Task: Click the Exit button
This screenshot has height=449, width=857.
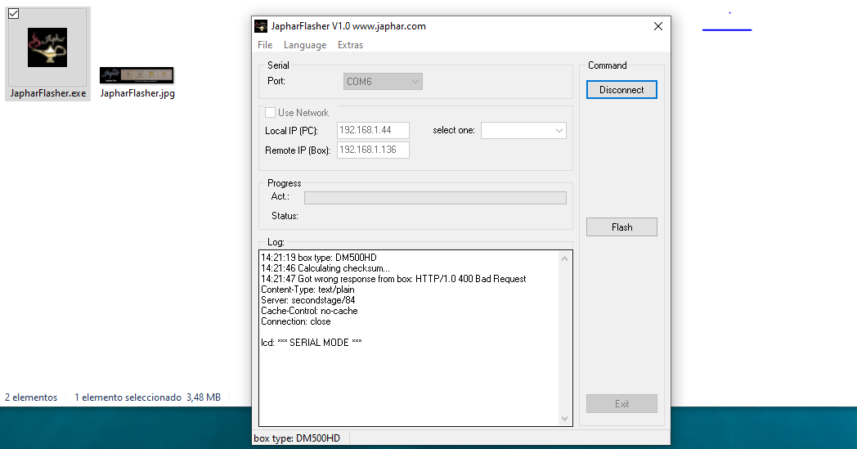Action: click(x=621, y=403)
